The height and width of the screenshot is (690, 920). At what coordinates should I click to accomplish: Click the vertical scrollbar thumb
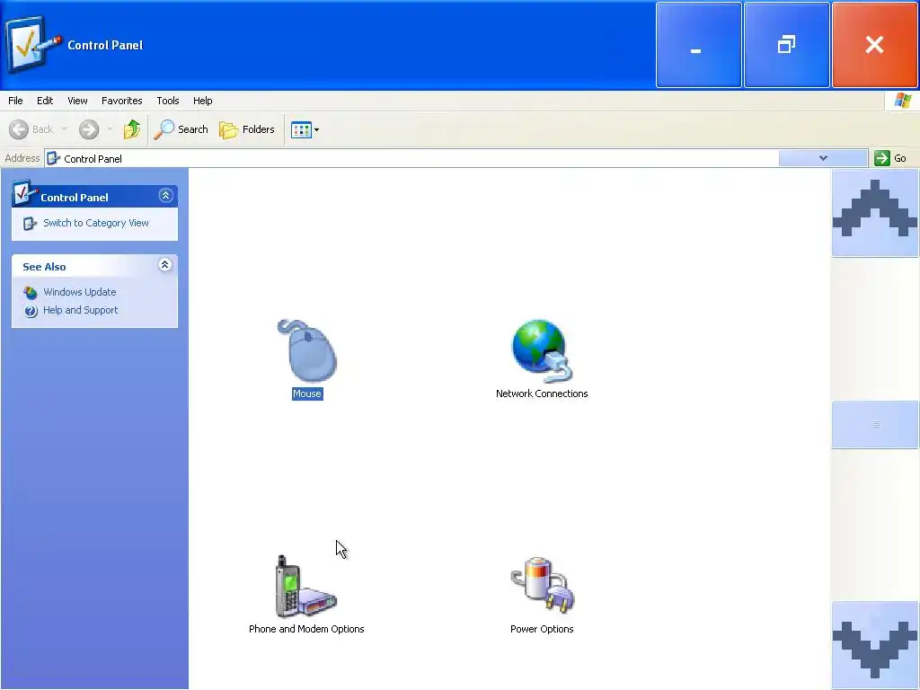click(x=875, y=424)
